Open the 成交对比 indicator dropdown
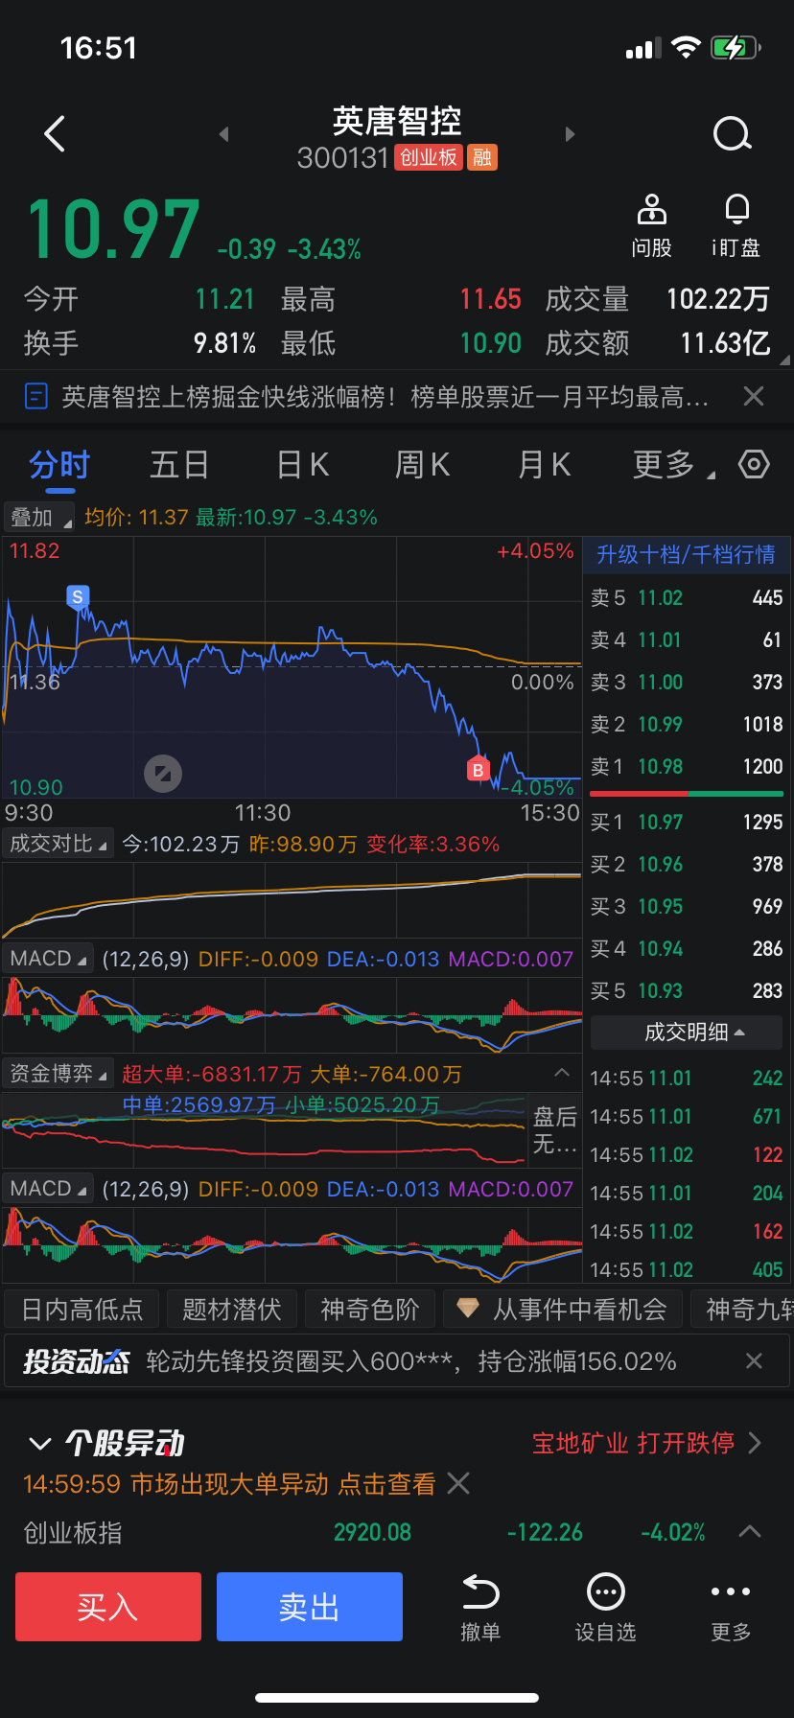 coord(58,844)
